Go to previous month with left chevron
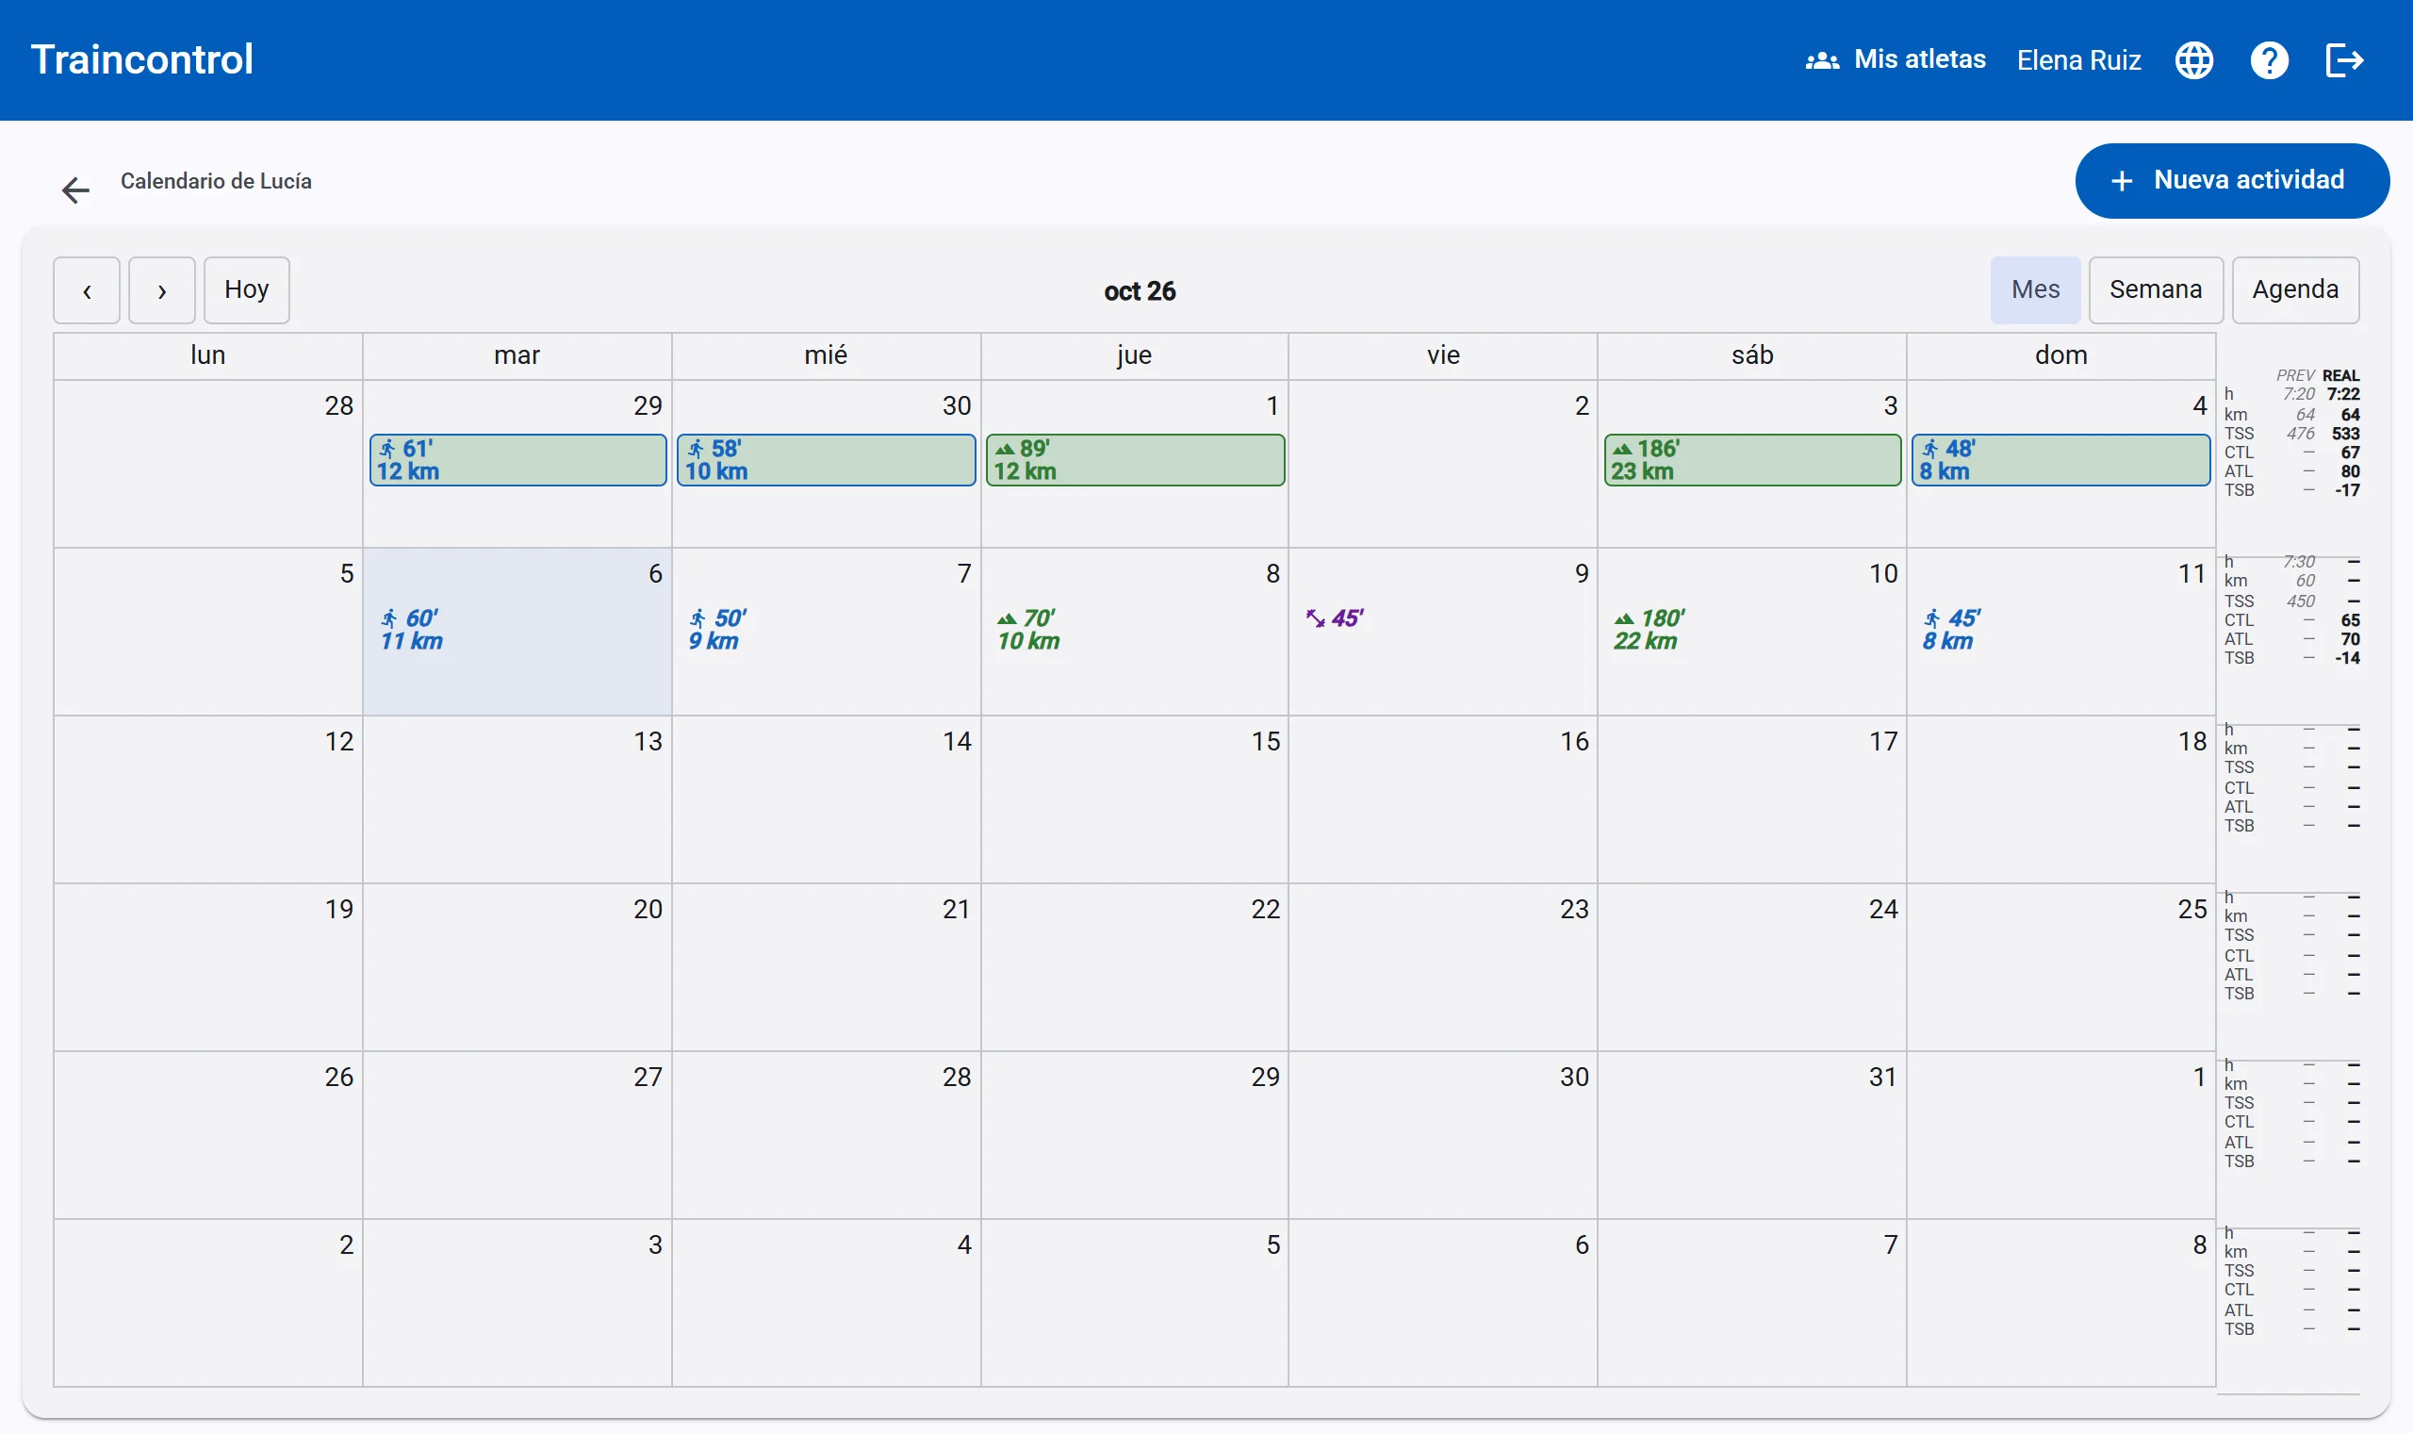 87,289
